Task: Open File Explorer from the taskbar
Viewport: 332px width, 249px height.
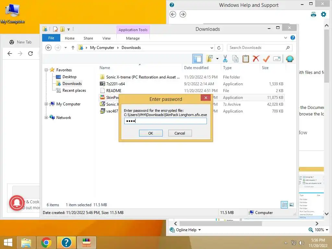Action: pos(26,243)
